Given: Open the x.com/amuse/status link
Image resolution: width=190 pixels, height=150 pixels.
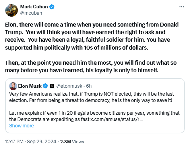Looking at the screenshot, I should point(116,119).
